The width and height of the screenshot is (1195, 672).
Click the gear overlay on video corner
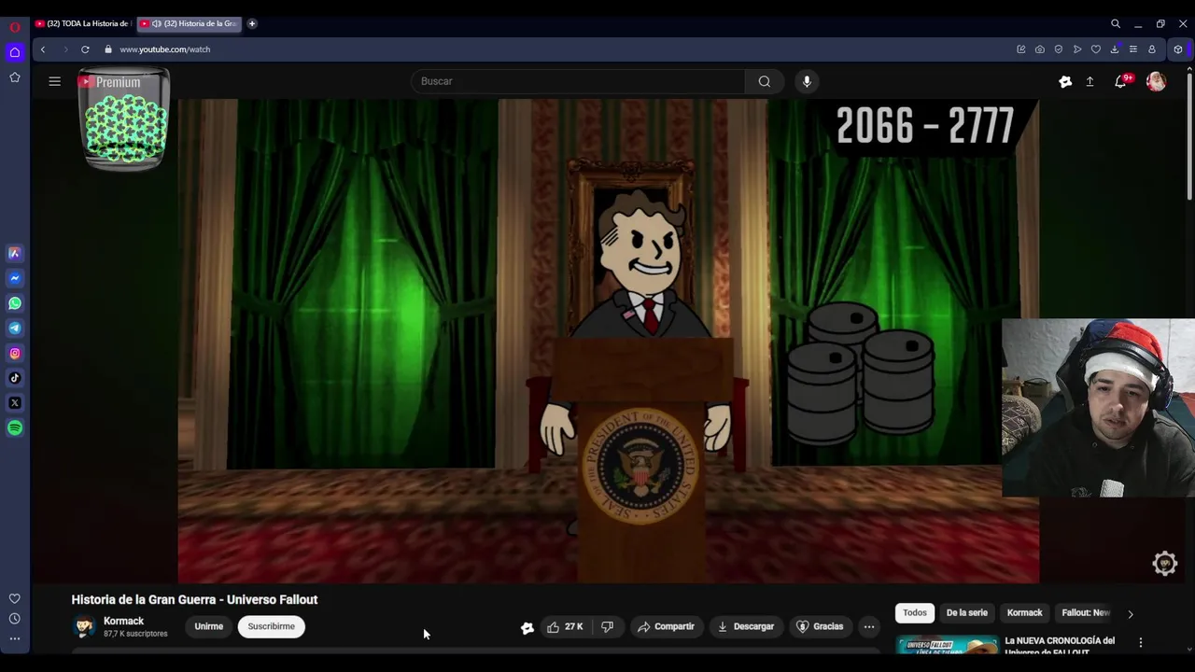[x=1164, y=563]
